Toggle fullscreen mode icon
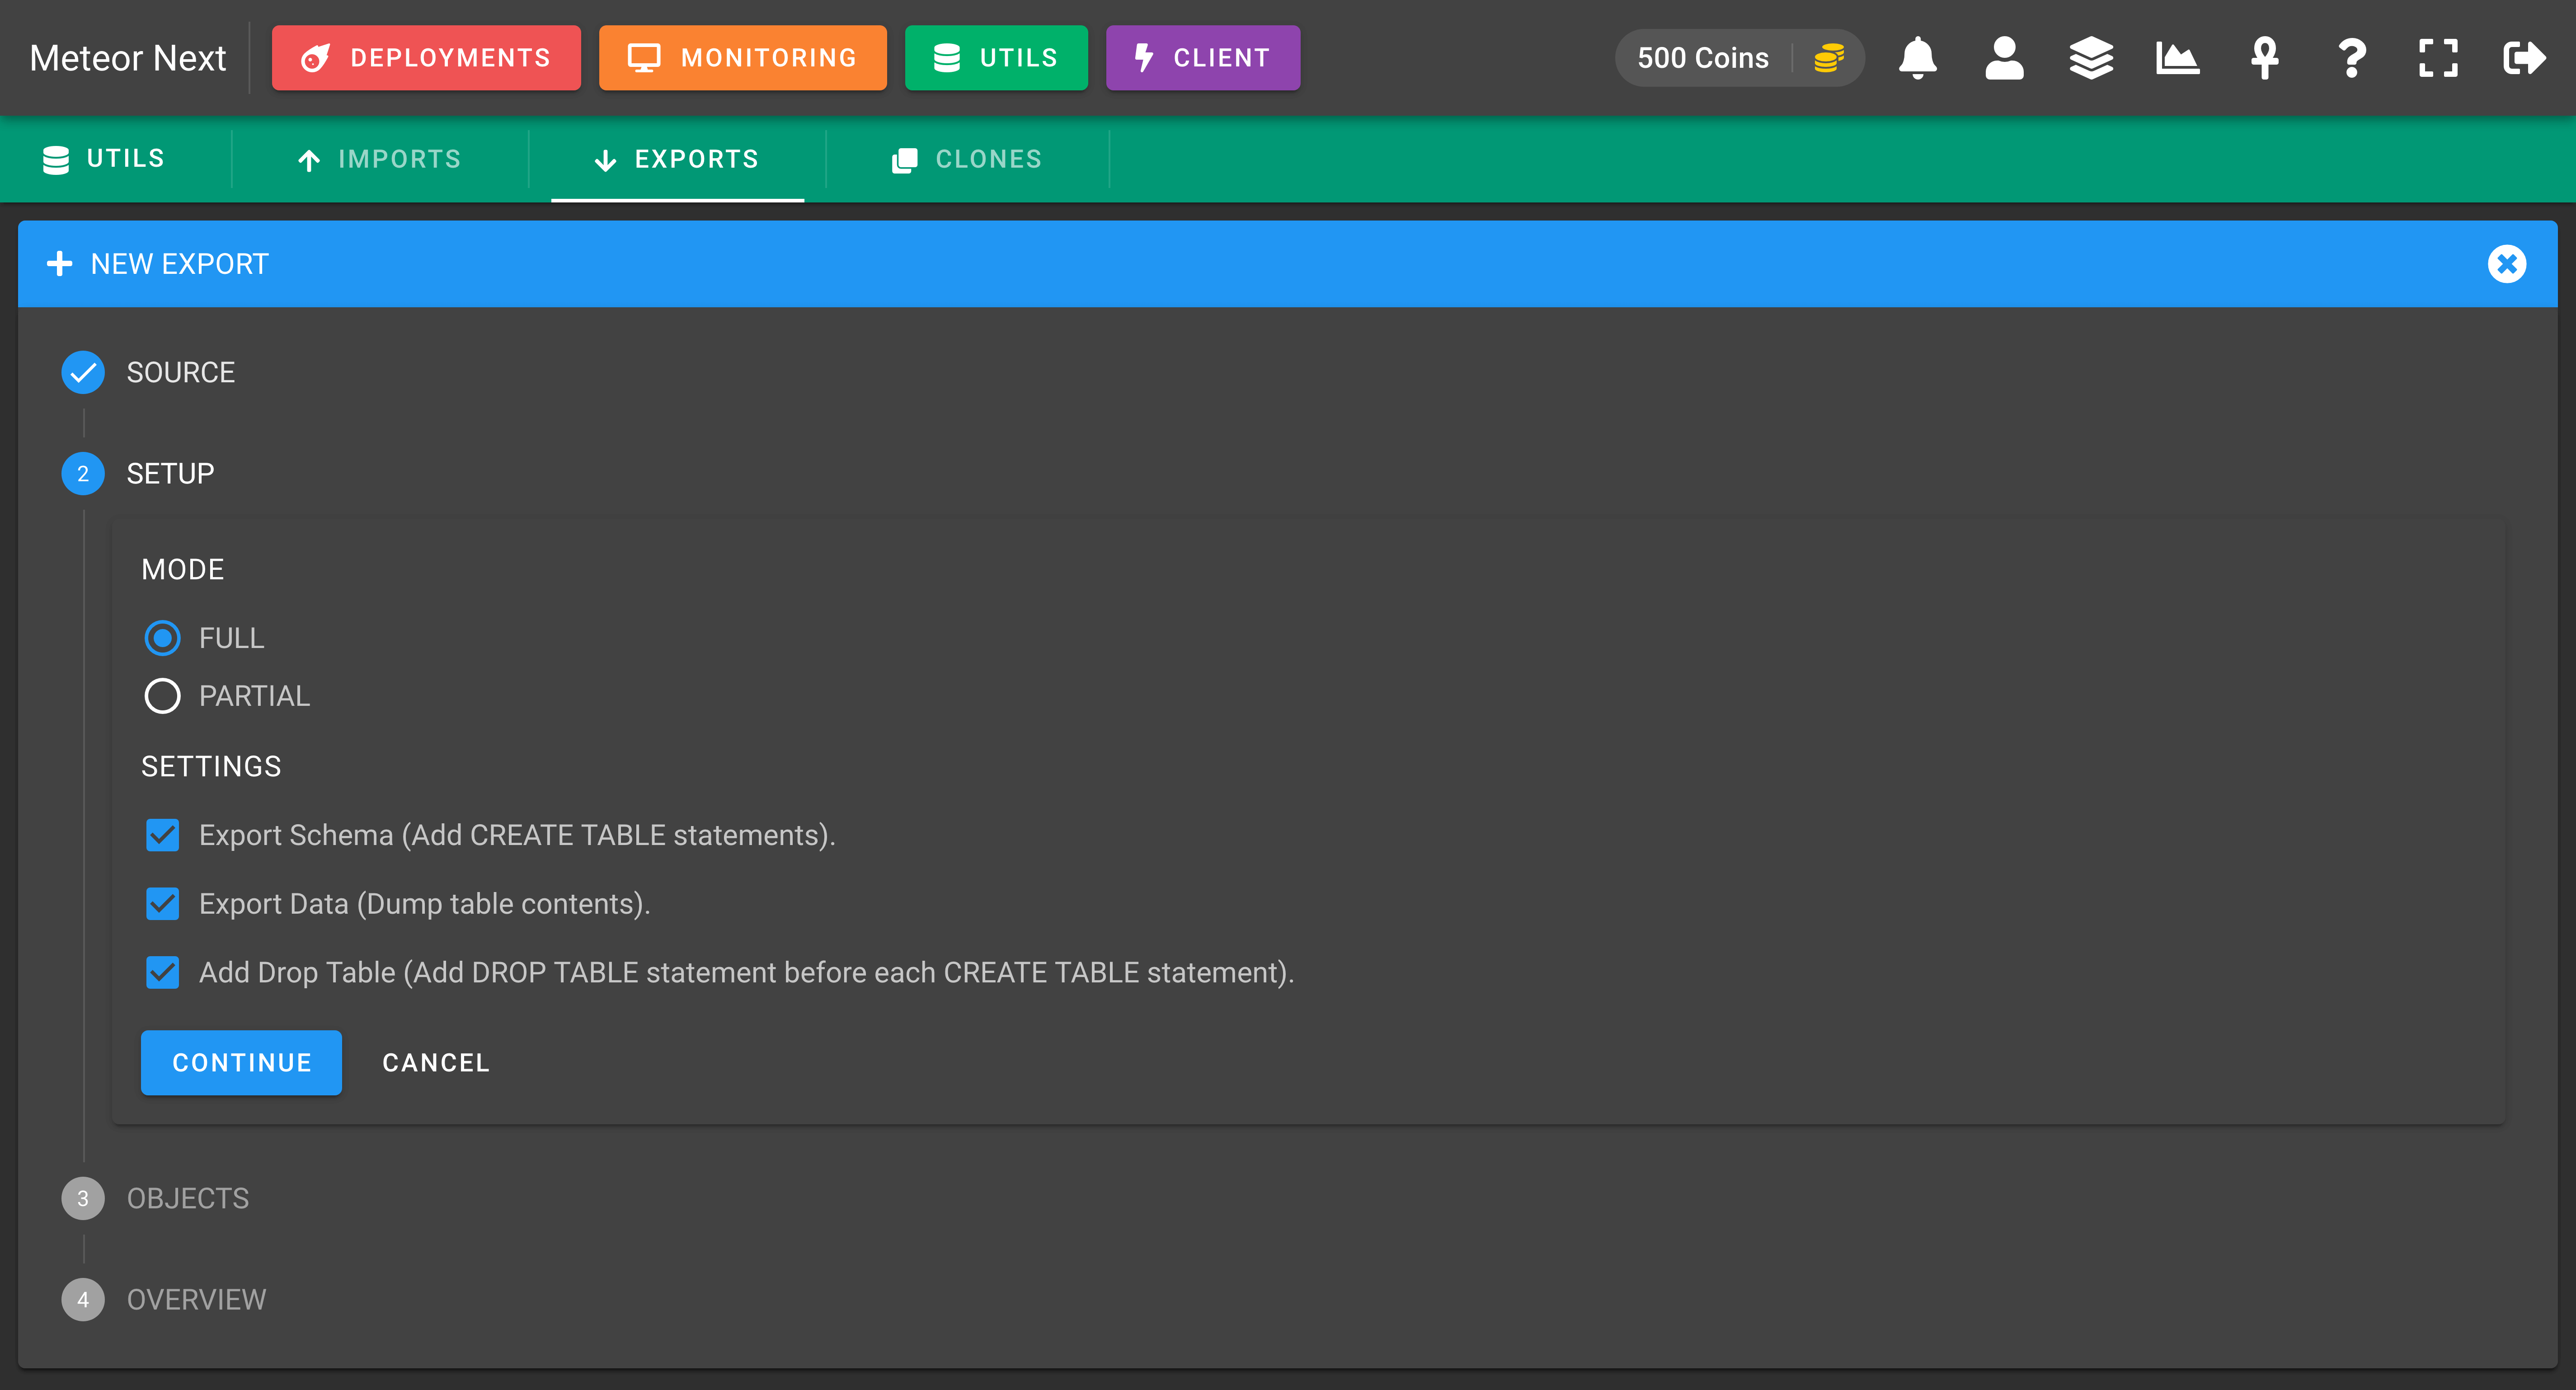Viewport: 2576px width, 1390px height. click(2438, 58)
